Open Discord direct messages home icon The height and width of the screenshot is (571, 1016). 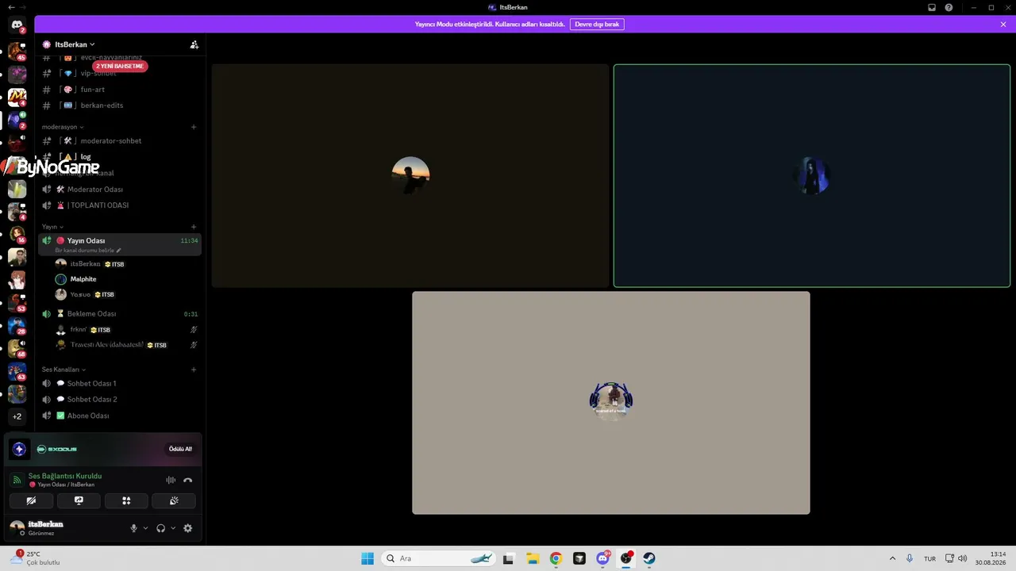point(17,25)
